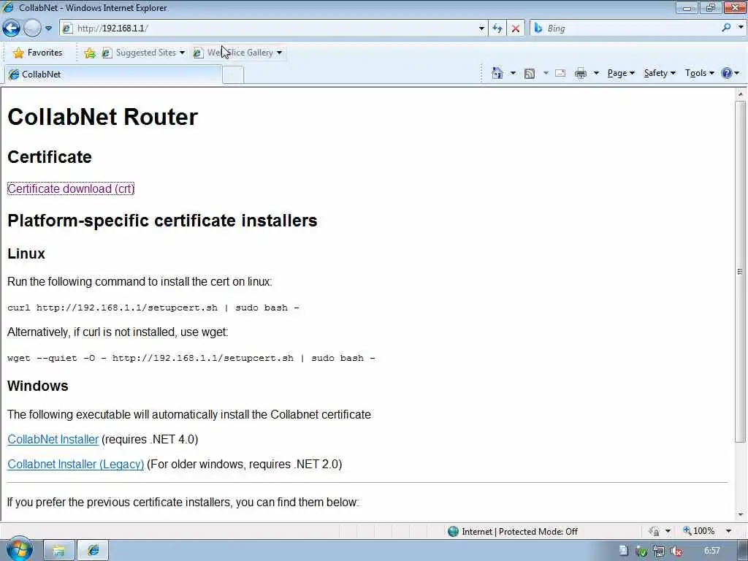
Task: Click the Add to Favorites Bar icon
Action: pyautogui.click(x=89, y=53)
